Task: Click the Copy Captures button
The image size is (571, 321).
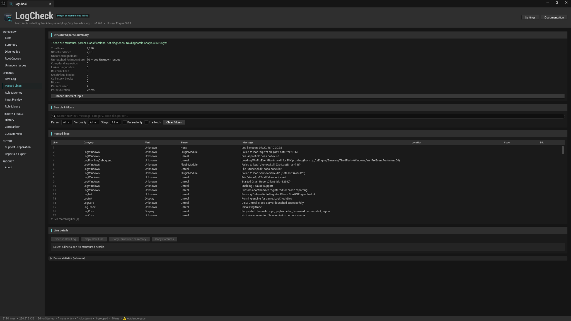Action: click(x=164, y=239)
